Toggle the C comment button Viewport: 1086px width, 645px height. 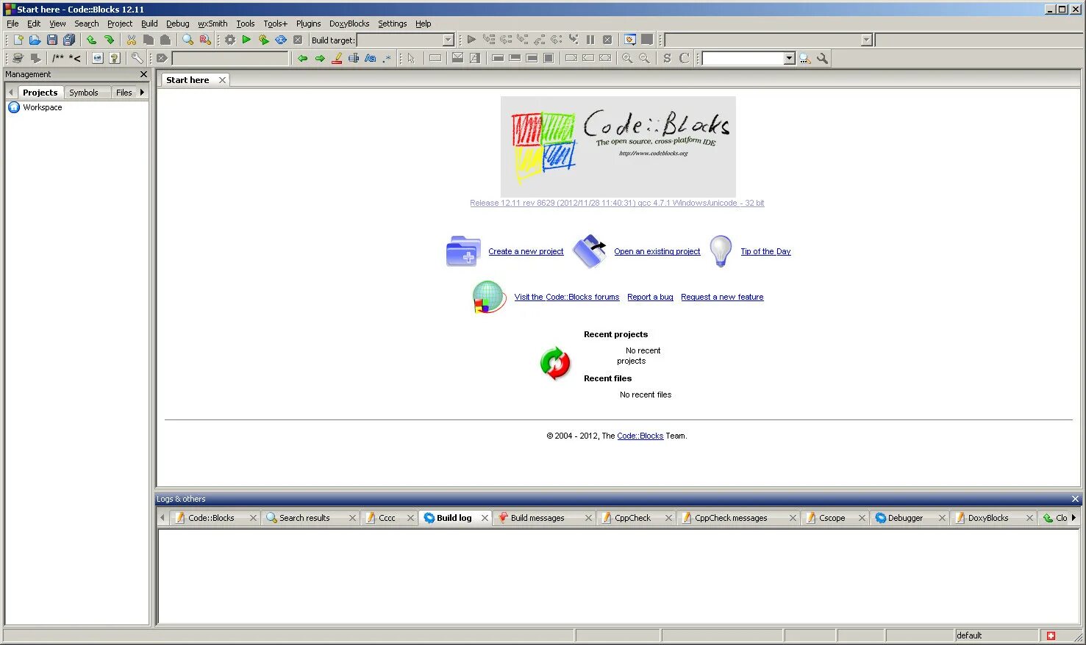(684, 58)
